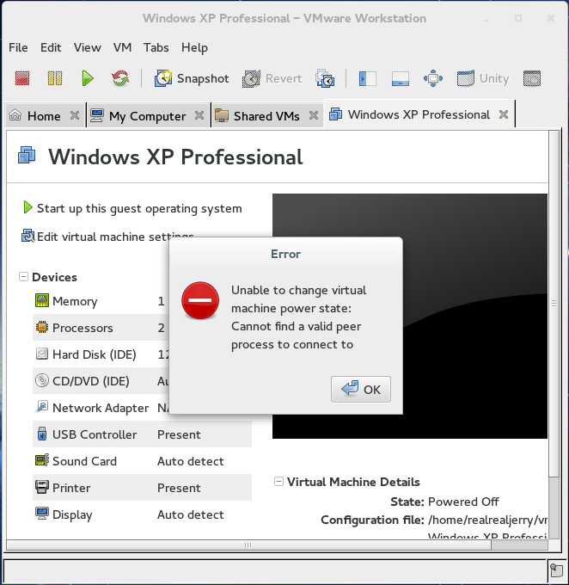Screen dimensions: 569x585
Task: Open the Help menu
Action: [194, 48]
